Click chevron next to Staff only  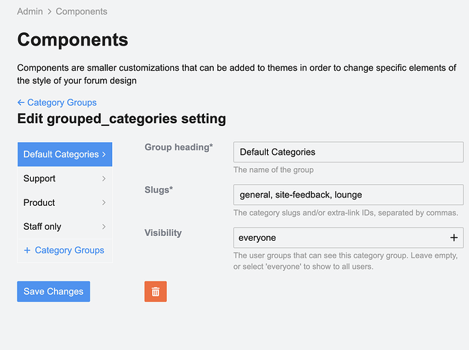104,227
